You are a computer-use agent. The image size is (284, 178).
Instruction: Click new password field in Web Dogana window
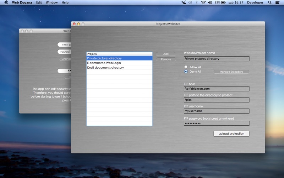click(x=64, y=44)
